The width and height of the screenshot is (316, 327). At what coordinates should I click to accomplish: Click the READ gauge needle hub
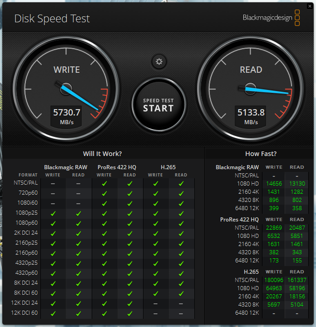pyautogui.click(x=251, y=88)
